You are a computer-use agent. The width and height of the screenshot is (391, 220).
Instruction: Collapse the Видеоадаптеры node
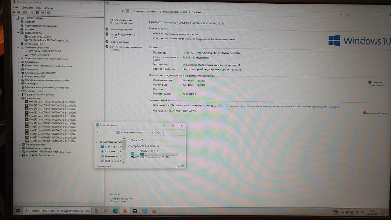[18, 33]
